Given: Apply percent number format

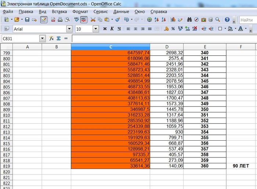Looking at the screenshot, I should (173, 29).
